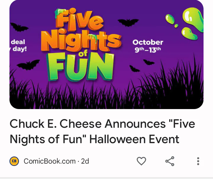Click the "2d" article timestamp
This screenshot has height=179, width=213.
85,161
